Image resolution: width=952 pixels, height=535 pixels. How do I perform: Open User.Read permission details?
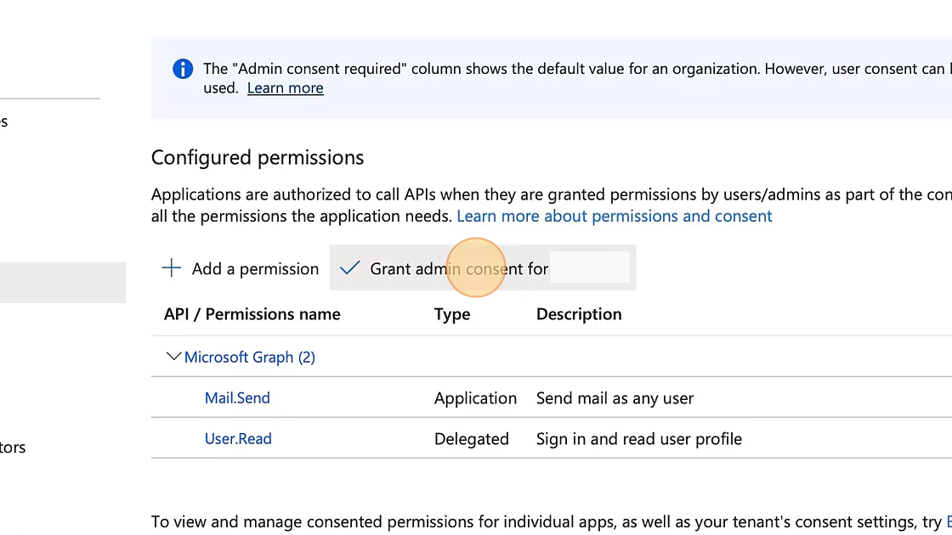pos(238,438)
